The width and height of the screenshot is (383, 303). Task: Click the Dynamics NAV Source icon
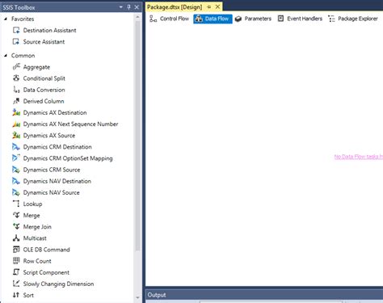[x=16, y=192]
